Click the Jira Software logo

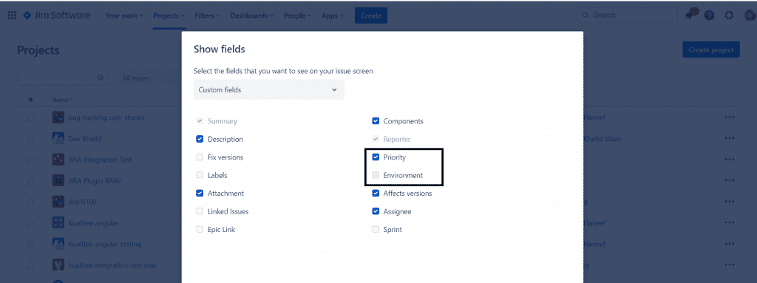[56, 16]
